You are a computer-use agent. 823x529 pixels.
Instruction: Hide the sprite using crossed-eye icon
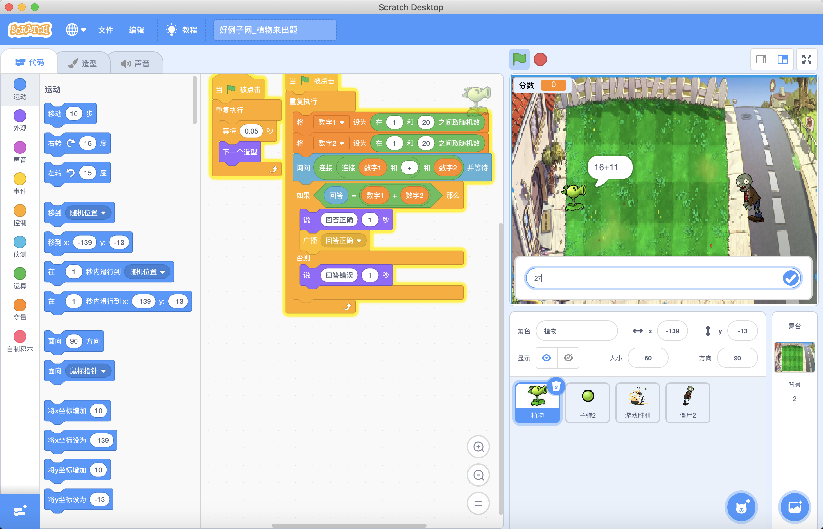568,358
